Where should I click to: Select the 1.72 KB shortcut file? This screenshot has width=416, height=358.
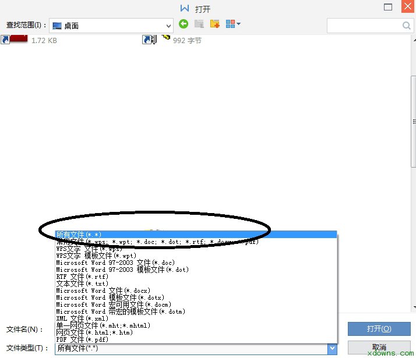(x=29, y=40)
